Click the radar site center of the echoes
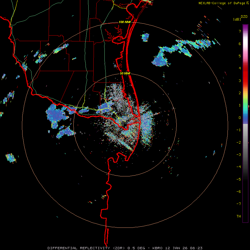The height and width of the screenshot is (250, 250). 125,125
